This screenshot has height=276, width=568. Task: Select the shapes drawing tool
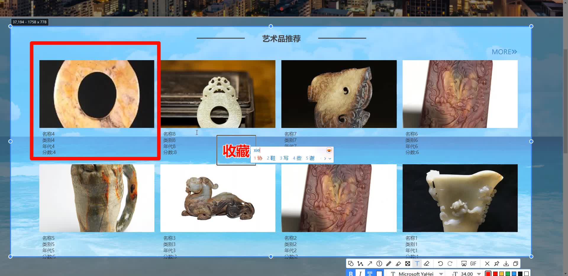point(351,264)
